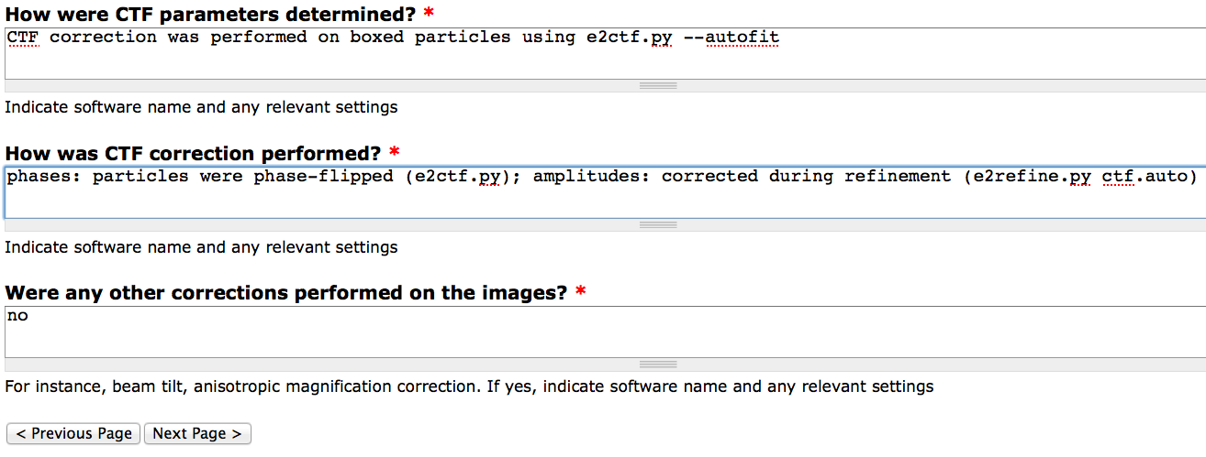Click the word 'no' in the last field
The height and width of the screenshot is (457, 1206).
coord(17,316)
